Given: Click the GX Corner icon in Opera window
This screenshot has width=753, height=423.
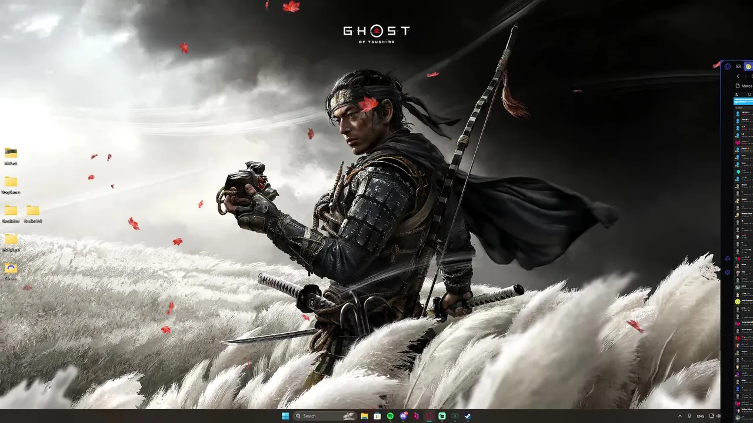Looking at the screenshot, I should pyautogui.click(x=738, y=66).
